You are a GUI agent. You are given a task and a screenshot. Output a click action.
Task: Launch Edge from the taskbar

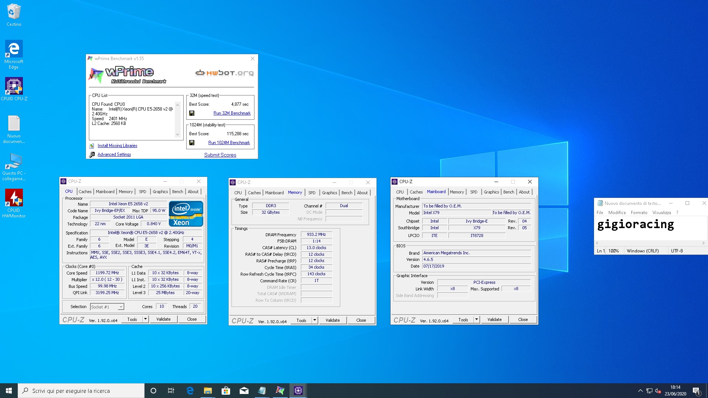coord(190,391)
